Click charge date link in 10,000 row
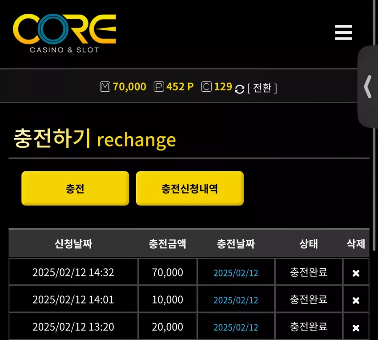Image resolution: width=378 pixels, height=340 pixels. coord(236,300)
